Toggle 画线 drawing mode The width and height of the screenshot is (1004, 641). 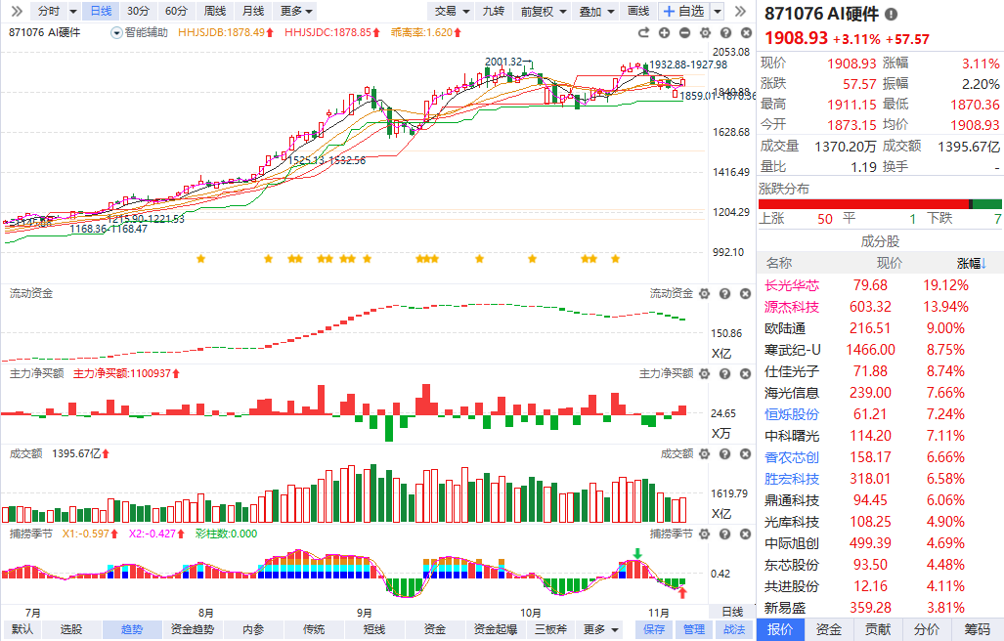point(637,11)
